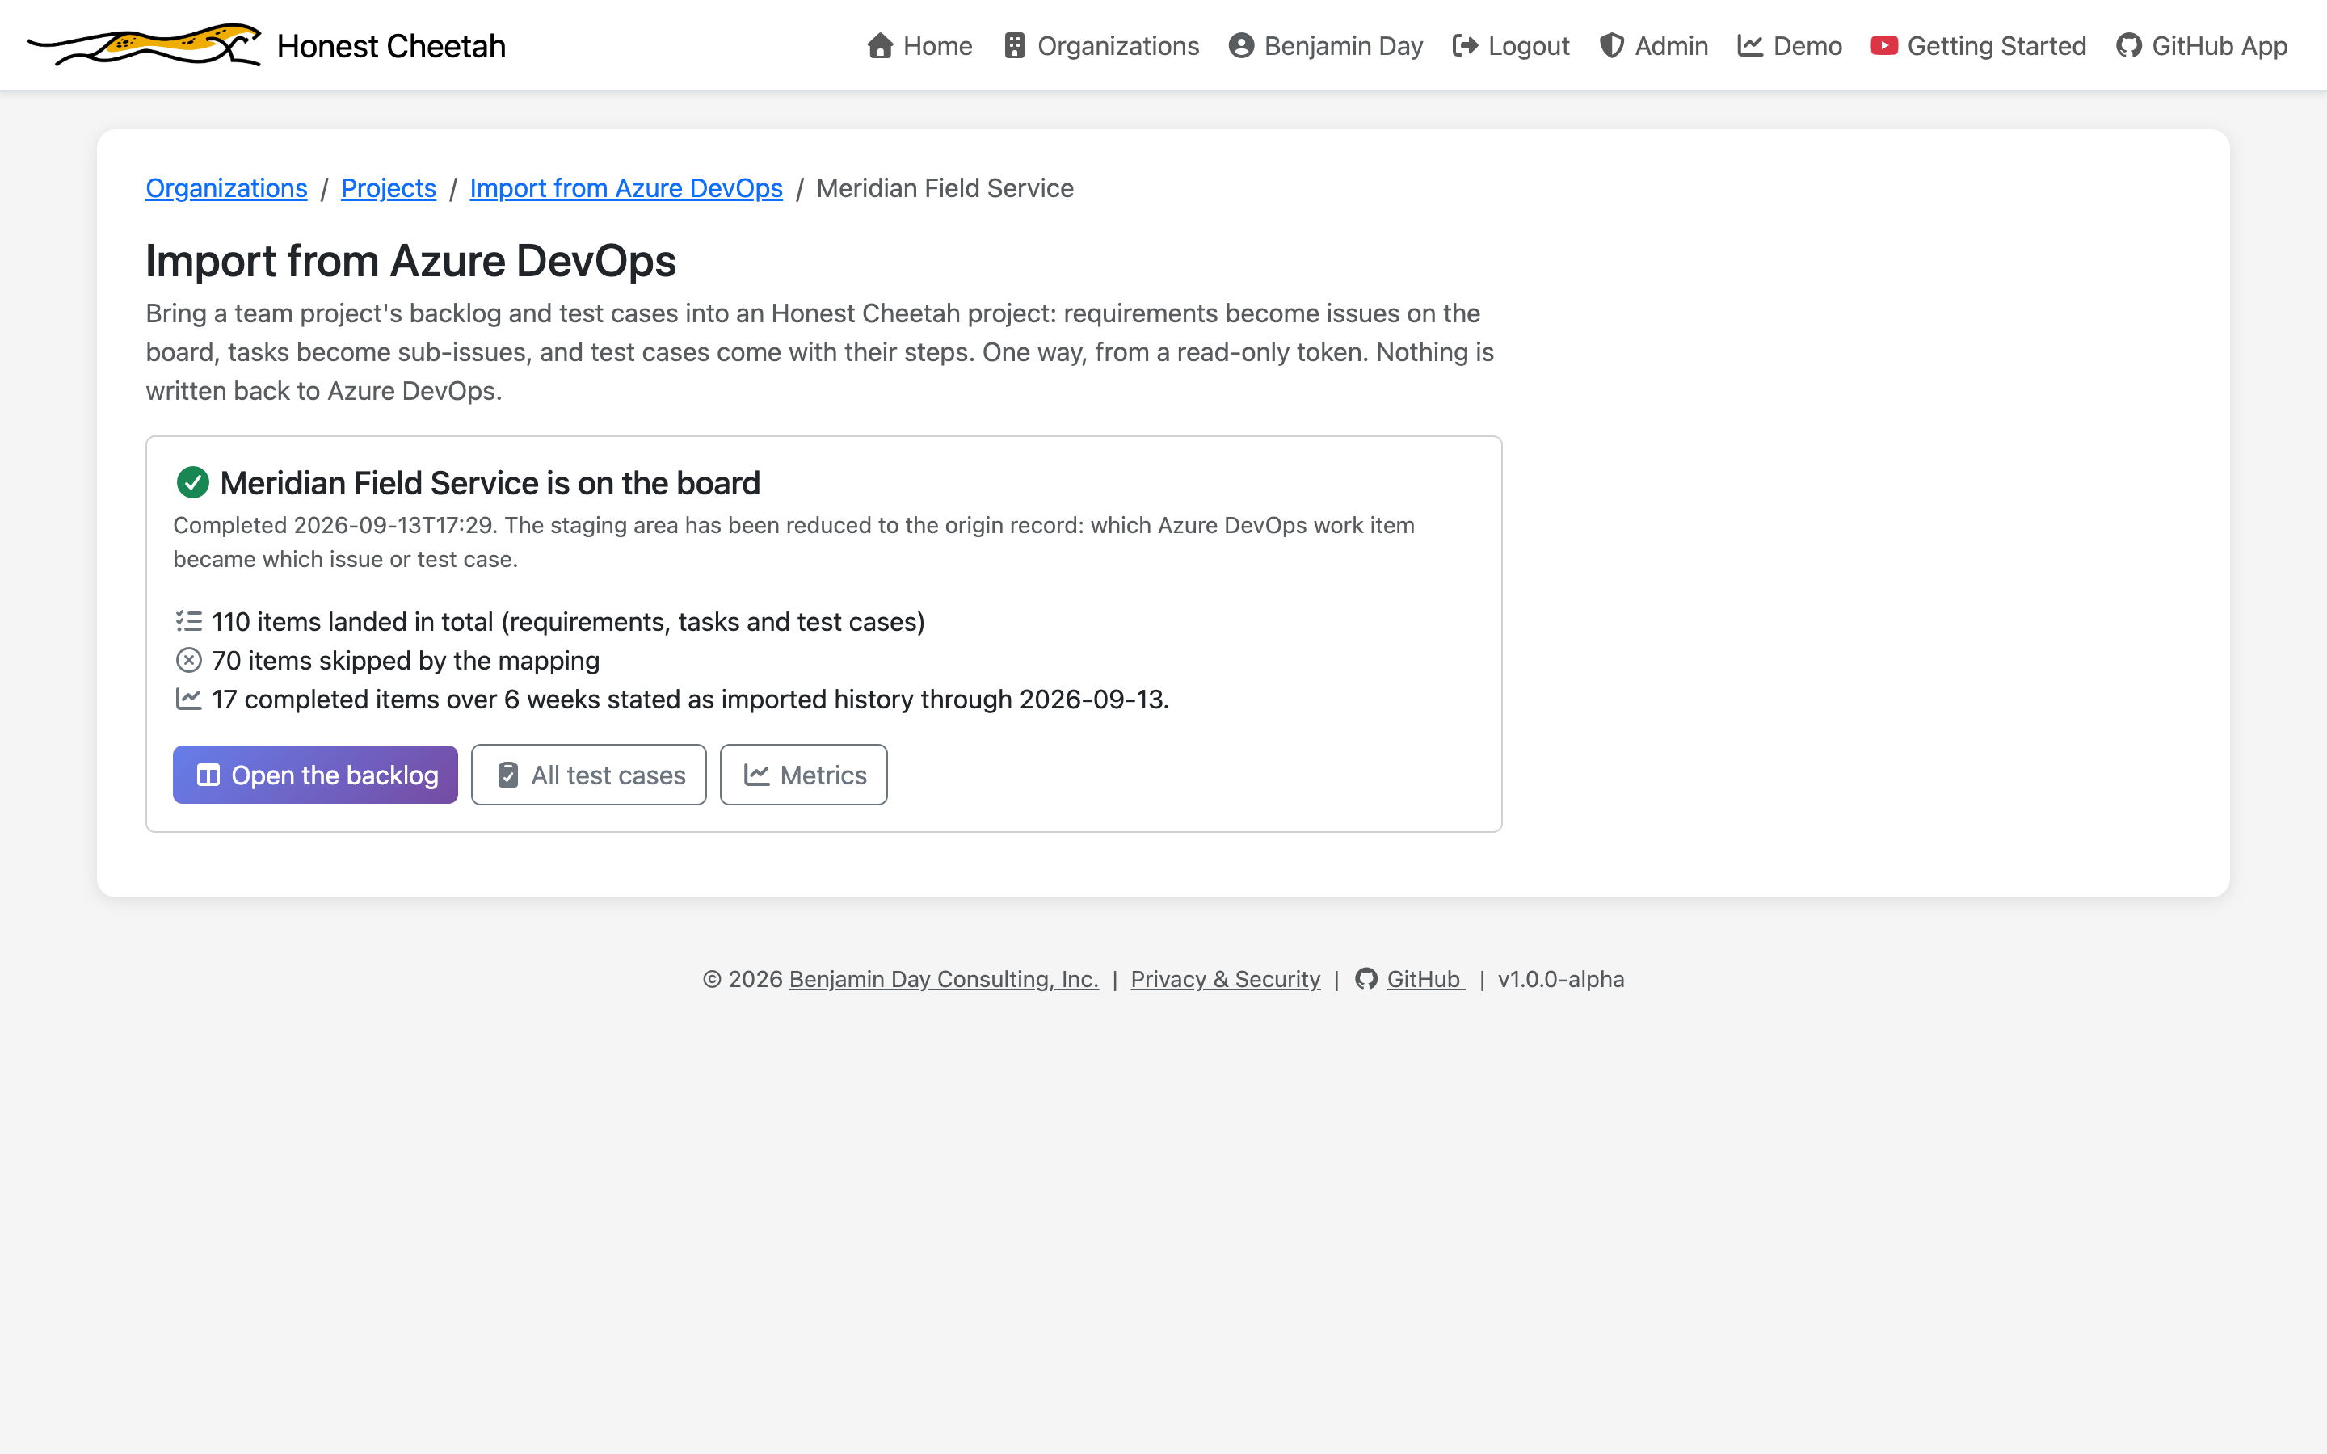Screen dimensions: 2327x1454
Task: Go to Home in the navbar
Action: pyautogui.click(x=919, y=46)
